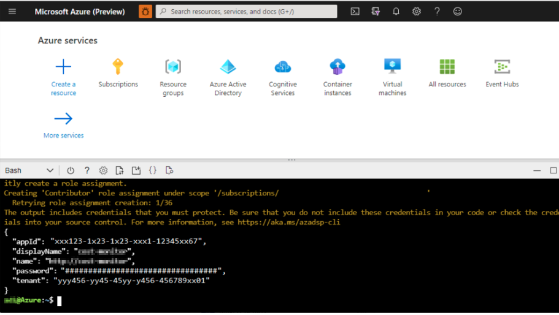This screenshot has width=559, height=315.
Task: Restart Cloud Shell with the power icon
Action: tap(71, 170)
